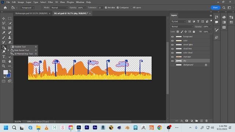Lock all layer attributes icon
235x132 pixels.
pyautogui.click(x=194, y=32)
